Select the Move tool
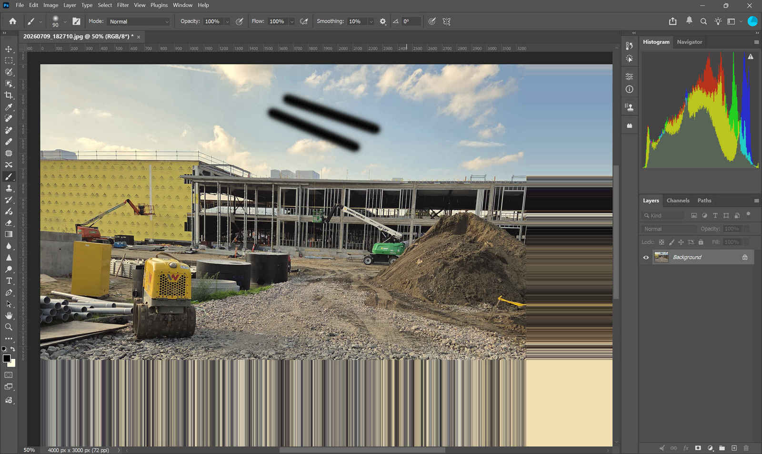 tap(9, 49)
